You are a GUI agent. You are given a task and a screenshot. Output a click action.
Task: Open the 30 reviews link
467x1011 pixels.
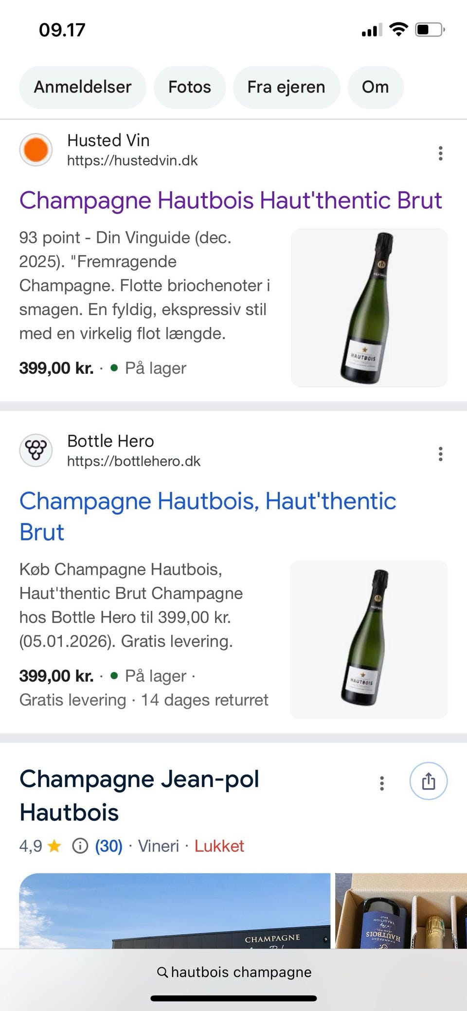(x=108, y=847)
